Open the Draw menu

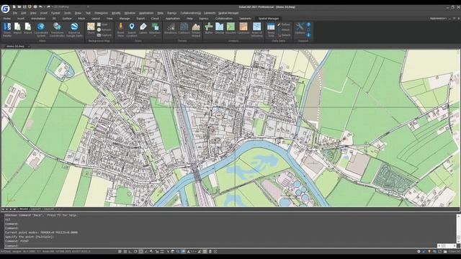click(78, 13)
